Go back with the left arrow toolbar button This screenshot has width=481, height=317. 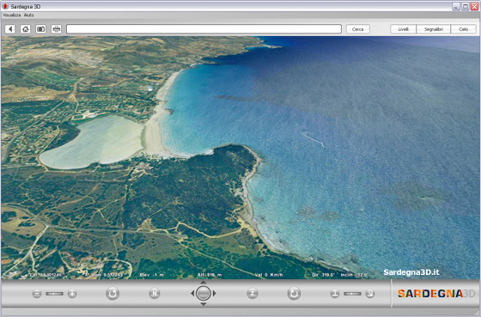10,29
